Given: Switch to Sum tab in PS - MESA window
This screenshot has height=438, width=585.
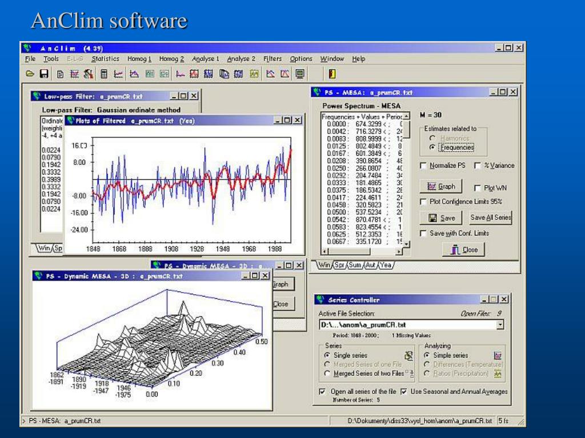Looking at the screenshot, I should click(x=355, y=265).
